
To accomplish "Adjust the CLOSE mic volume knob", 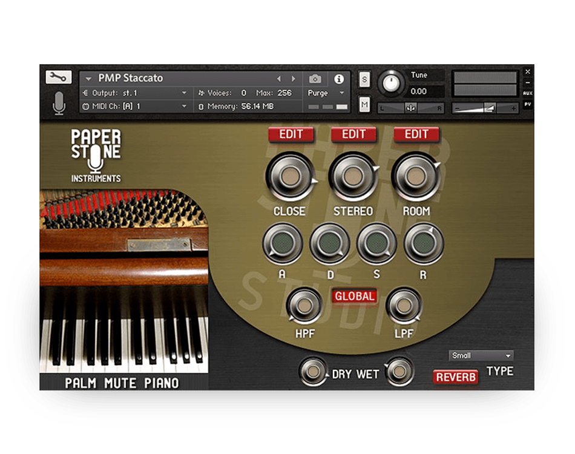I will click(x=291, y=176).
